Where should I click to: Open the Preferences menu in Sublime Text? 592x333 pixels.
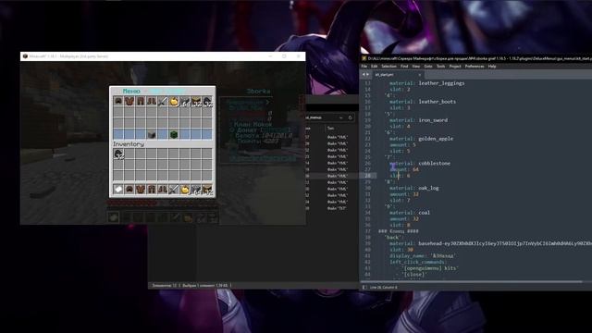(x=475, y=67)
